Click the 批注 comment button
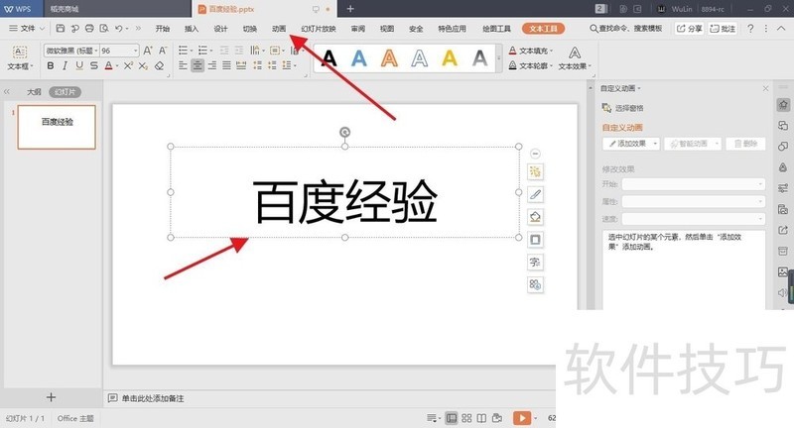Image resolution: width=794 pixels, height=428 pixels. [724, 29]
